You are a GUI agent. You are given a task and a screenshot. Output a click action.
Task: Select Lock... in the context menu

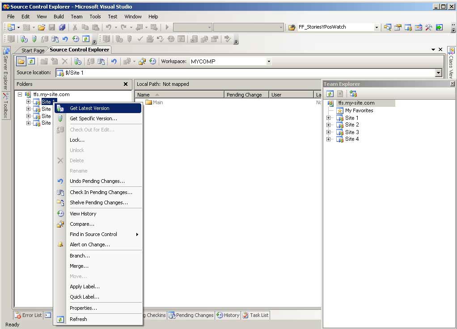coord(98,140)
